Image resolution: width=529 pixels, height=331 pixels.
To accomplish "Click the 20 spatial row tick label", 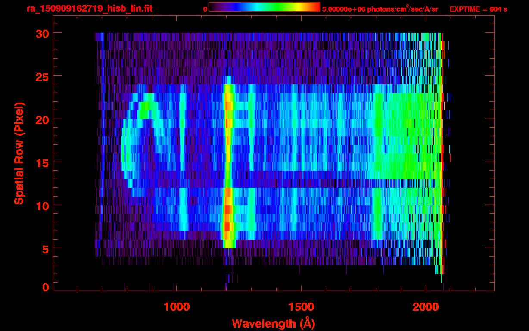I will 42,119.
